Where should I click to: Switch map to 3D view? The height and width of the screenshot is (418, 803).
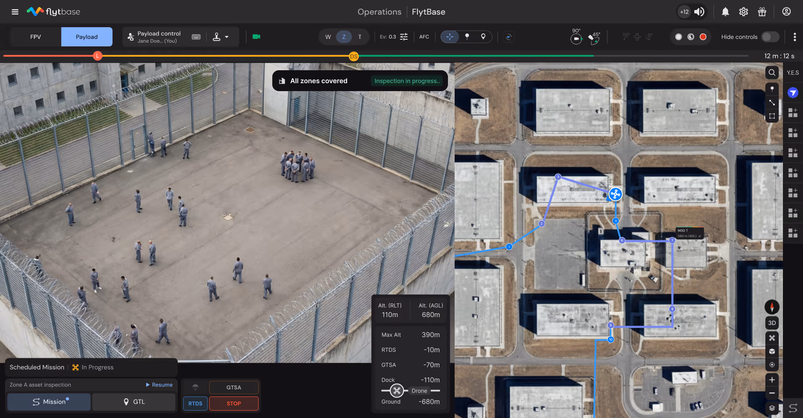772,323
